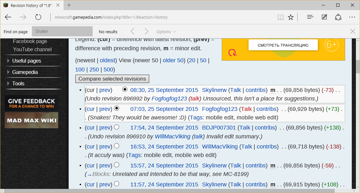
Task: Show 100 revisions per page
Action: pyautogui.click(x=80, y=69)
